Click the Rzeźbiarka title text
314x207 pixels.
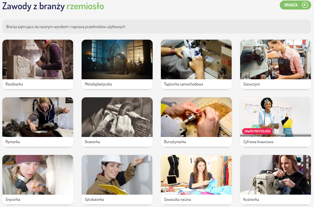(14, 84)
